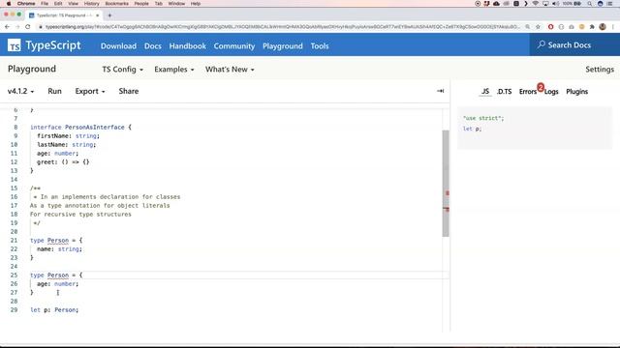Open playground Settings
The image size is (620, 348).
[x=600, y=69]
